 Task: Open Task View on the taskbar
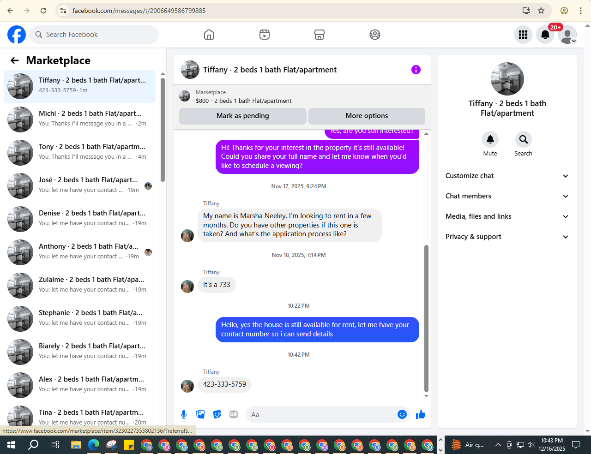point(55,445)
